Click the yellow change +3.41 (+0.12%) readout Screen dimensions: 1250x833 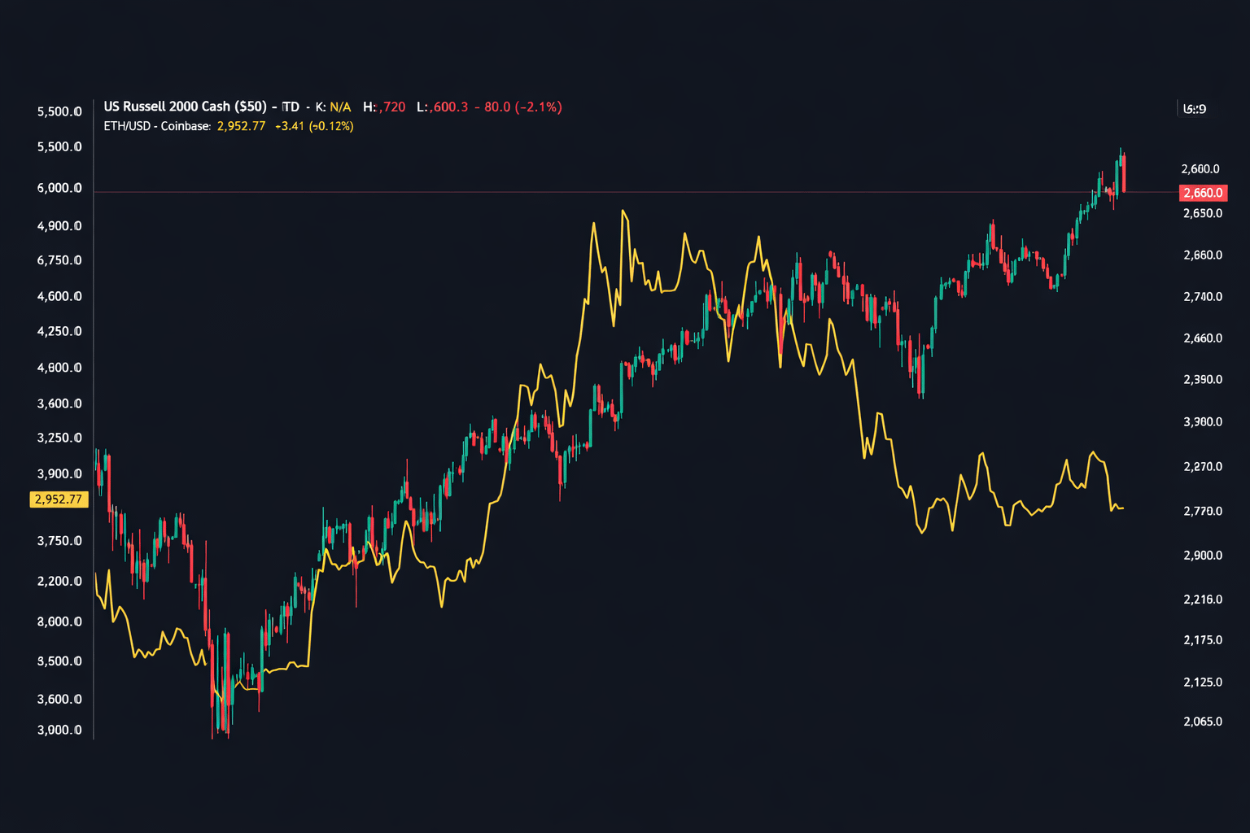pos(315,124)
